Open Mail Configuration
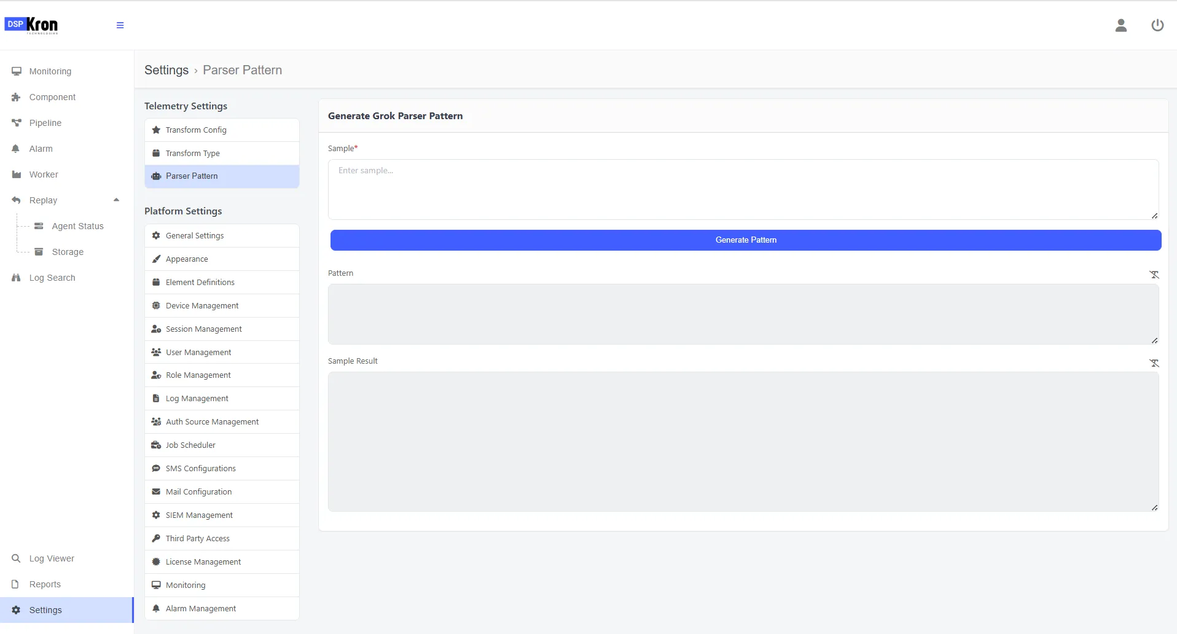Viewport: 1177px width, 634px height. [x=222, y=492]
